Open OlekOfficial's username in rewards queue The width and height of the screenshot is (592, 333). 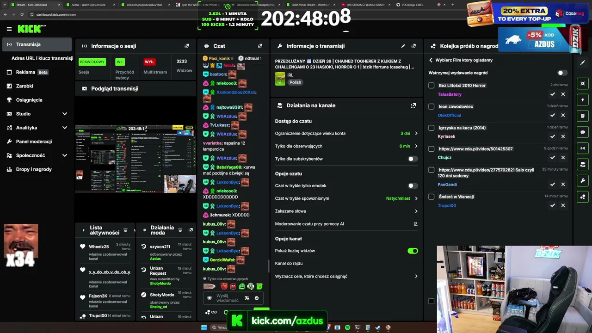pyautogui.click(x=449, y=115)
